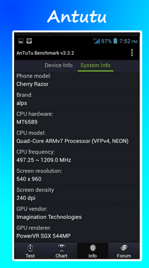Tap the battery icon in status bar

pyautogui.click(x=116, y=41)
